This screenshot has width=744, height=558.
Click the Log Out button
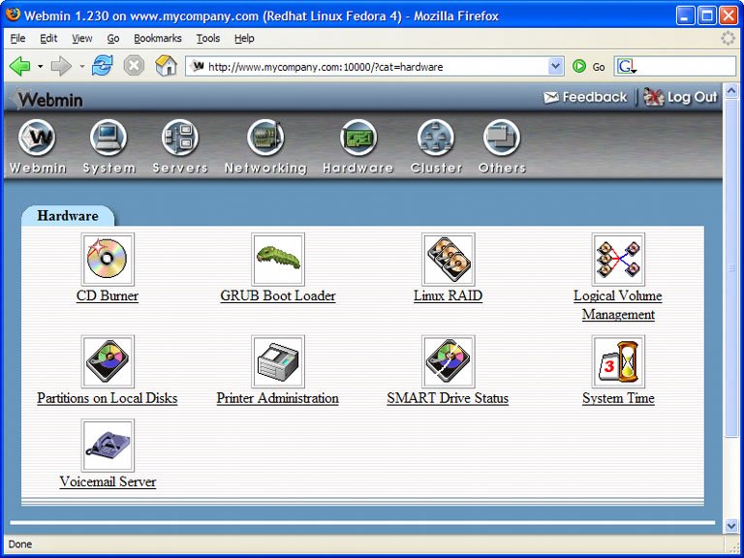point(680,97)
